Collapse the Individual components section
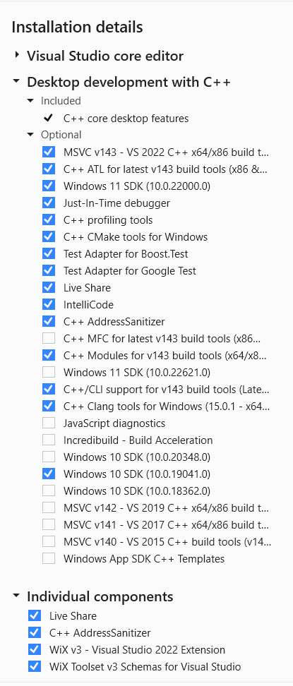Viewport: 293px width, 686px height. [x=17, y=596]
